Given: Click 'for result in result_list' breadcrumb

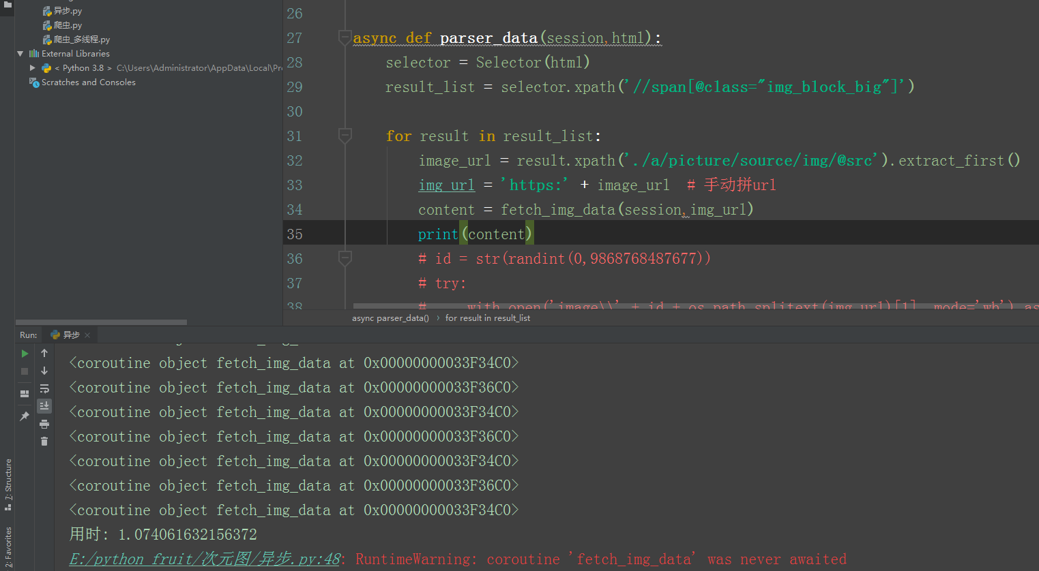Looking at the screenshot, I should [488, 318].
